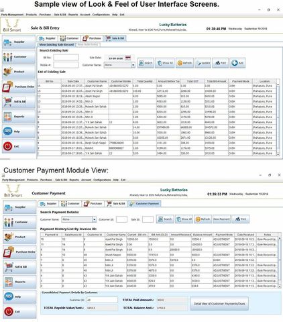Switch to Sale & Bill tab in Customer Payment screen
The height and width of the screenshot is (322, 283).
(x=116, y=204)
